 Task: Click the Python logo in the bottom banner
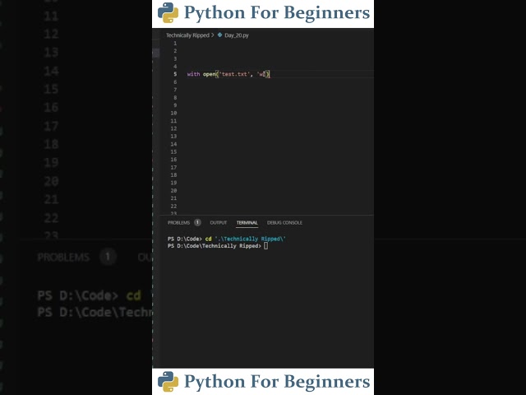click(168, 382)
